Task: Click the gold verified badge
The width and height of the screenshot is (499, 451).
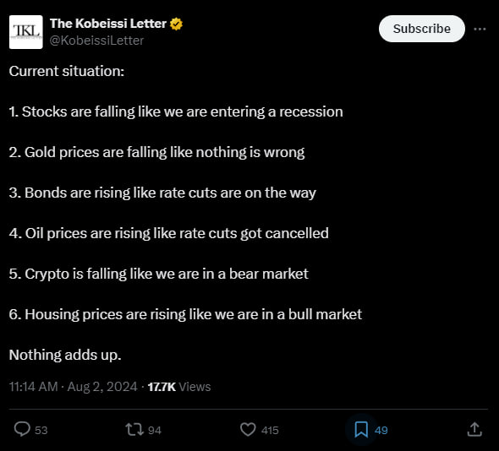Action: [x=176, y=24]
